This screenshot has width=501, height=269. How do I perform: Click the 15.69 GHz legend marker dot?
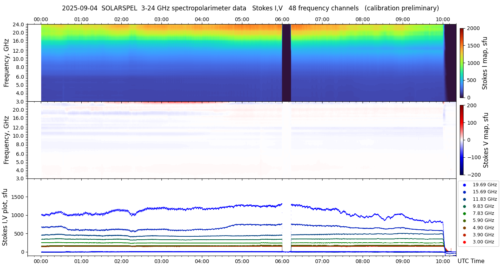pos(464,192)
